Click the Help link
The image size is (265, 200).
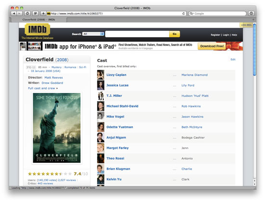(234, 35)
